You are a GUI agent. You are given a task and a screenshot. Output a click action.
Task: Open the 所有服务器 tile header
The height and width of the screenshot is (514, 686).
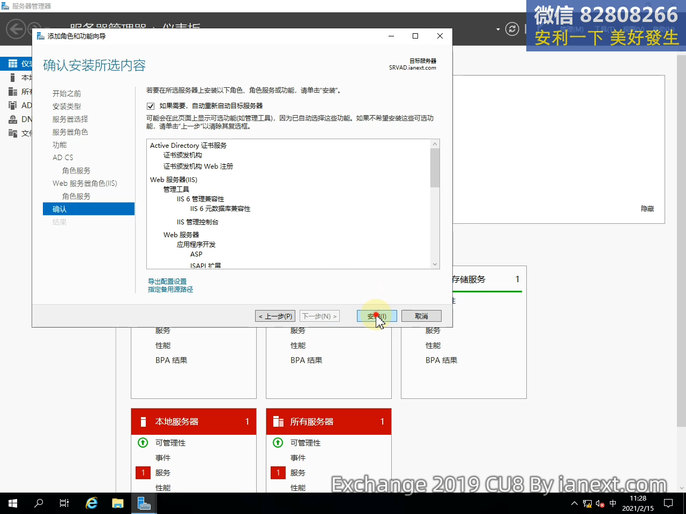pyautogui.click(x=329, y=421)
